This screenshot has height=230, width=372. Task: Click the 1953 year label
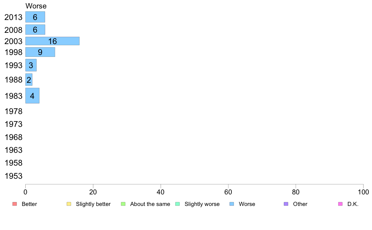click(13, 176)
